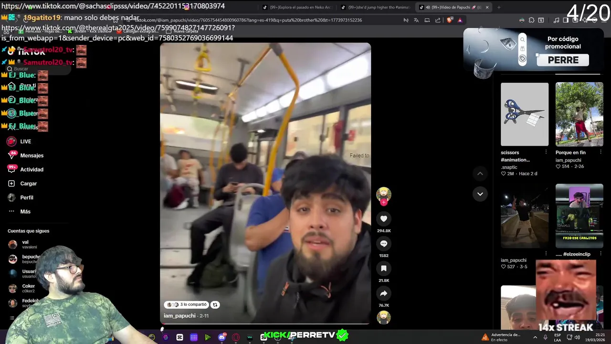The height and width of the screenshot is (344, 611).
Task: Open options menu for the 527-likes card
Action: [x=546, y=254]
